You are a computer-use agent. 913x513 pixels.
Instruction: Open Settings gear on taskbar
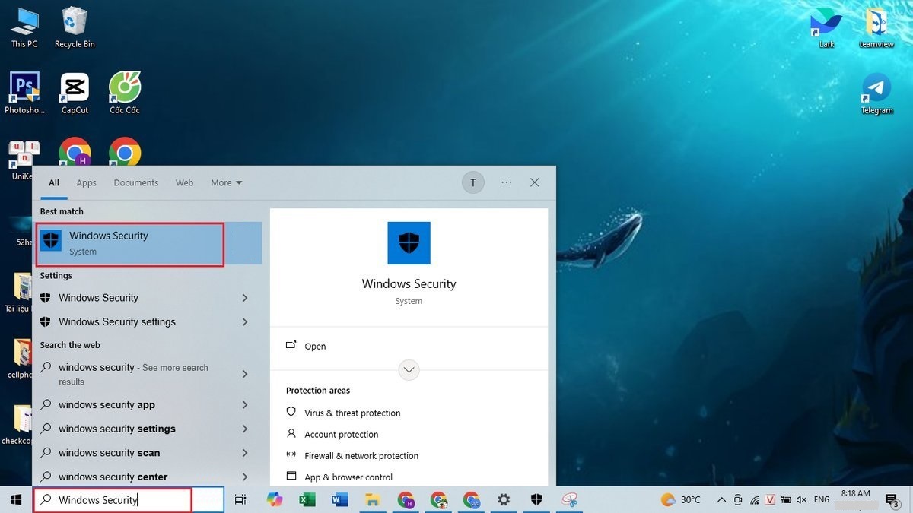pos(504,500)
